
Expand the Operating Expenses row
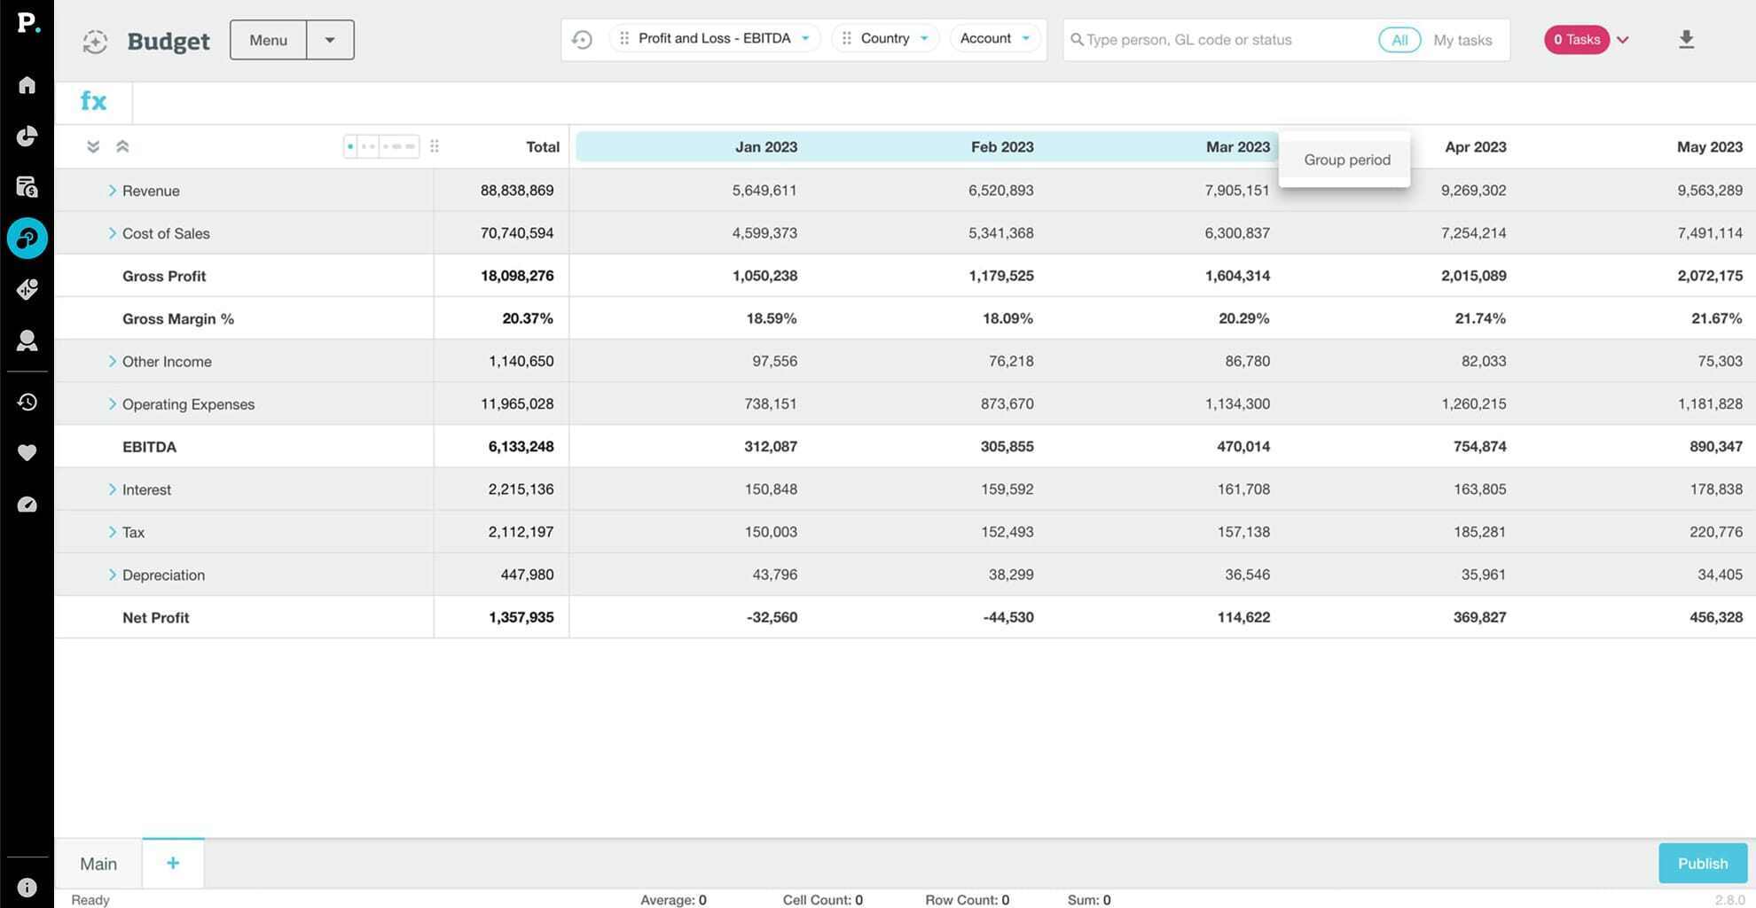tap(113, 404)
